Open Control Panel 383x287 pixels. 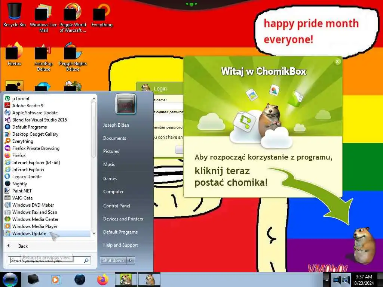point(117,206)
